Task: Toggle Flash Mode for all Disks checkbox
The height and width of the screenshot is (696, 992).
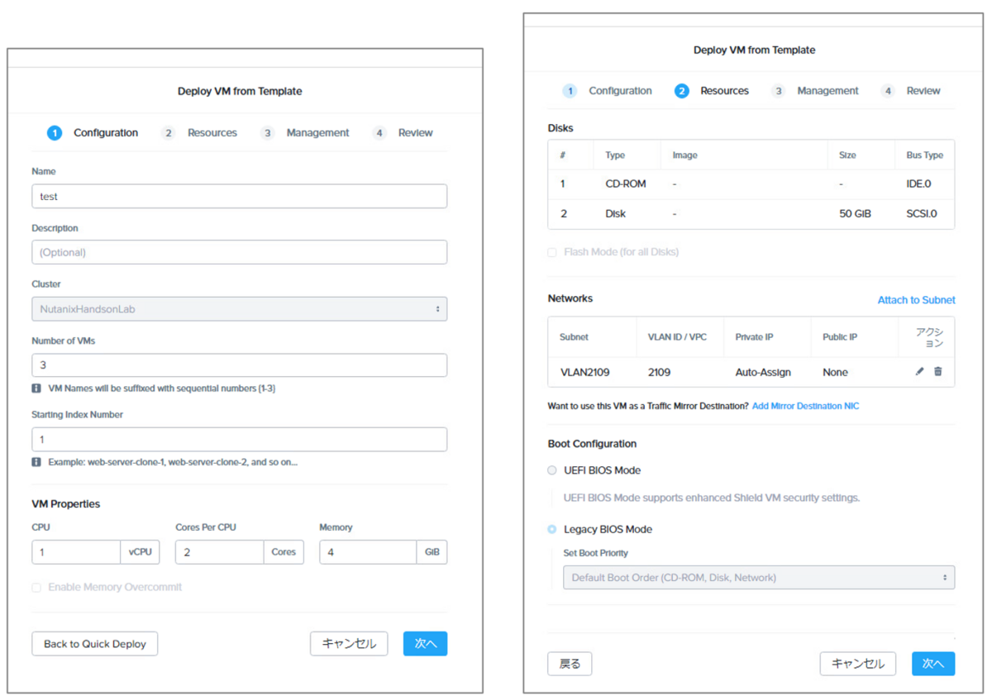Action: (x=552, y=252)
